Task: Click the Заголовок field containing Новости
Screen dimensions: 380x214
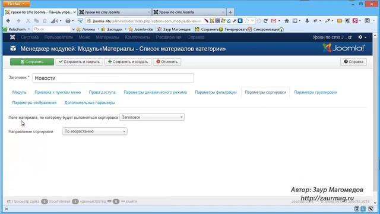Action: 113,78
